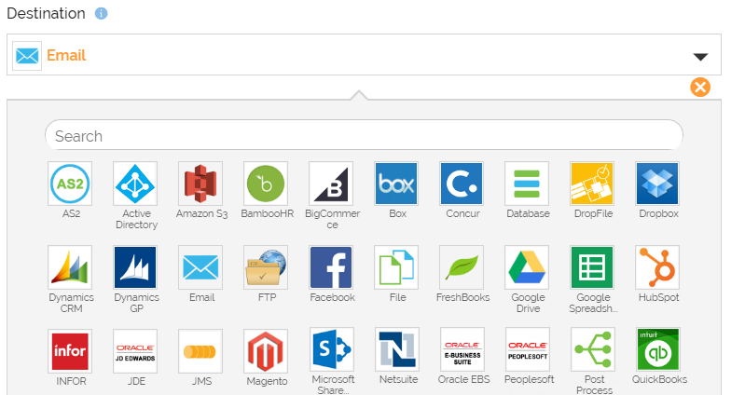The height and width of the screenshot is (395, 731).
Task: Select the FTP folder icon
Action: coord(266,267)
